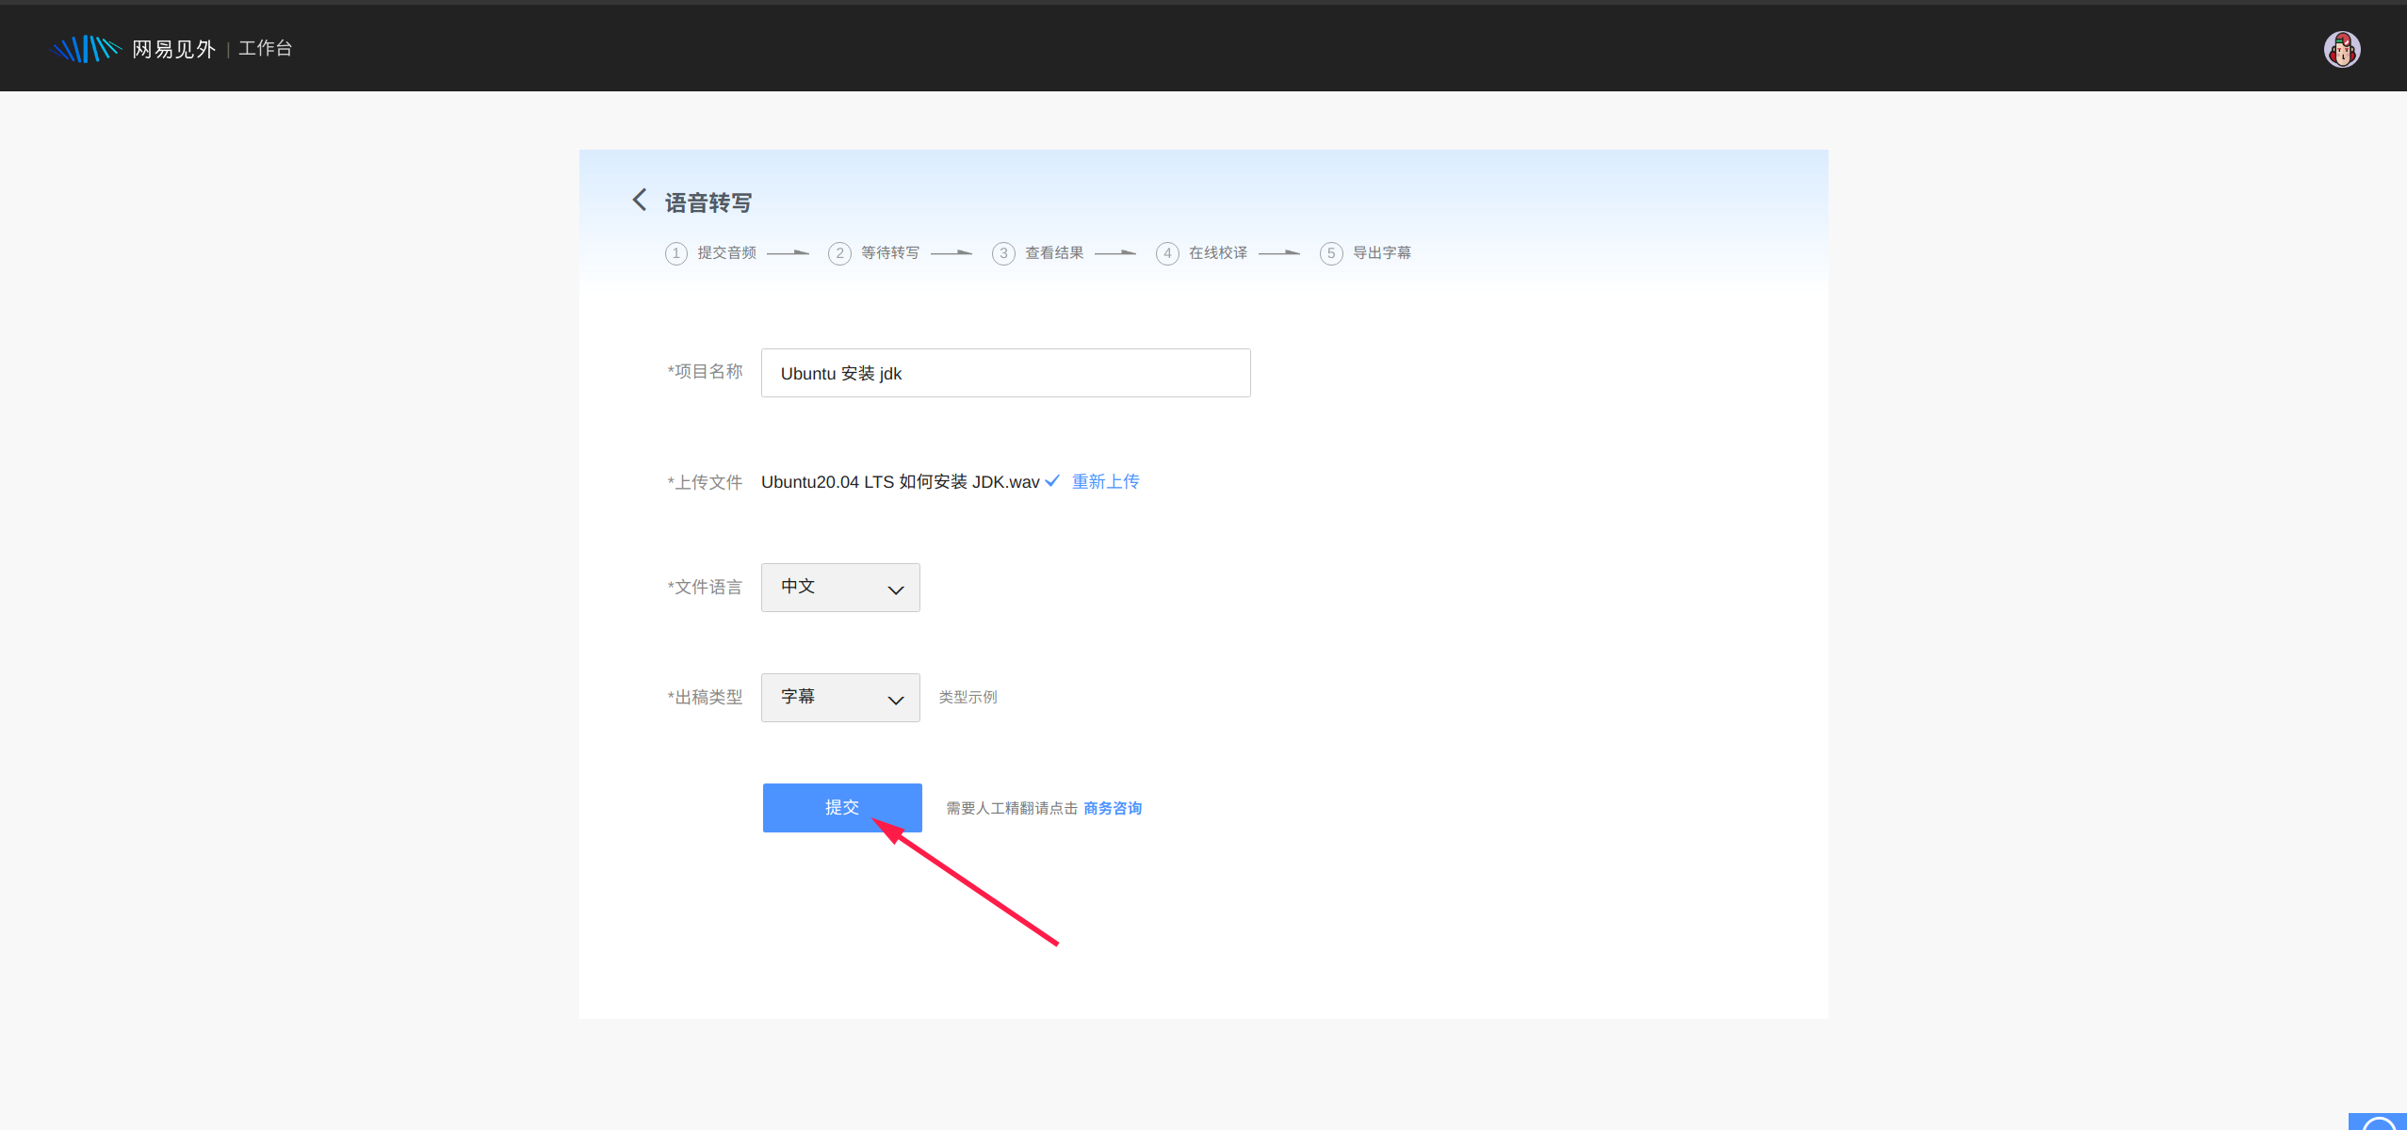Screen dimensions: 2407x1130
Task: Click step 2 circle 等待转写
Action: (x=839, y=253)
